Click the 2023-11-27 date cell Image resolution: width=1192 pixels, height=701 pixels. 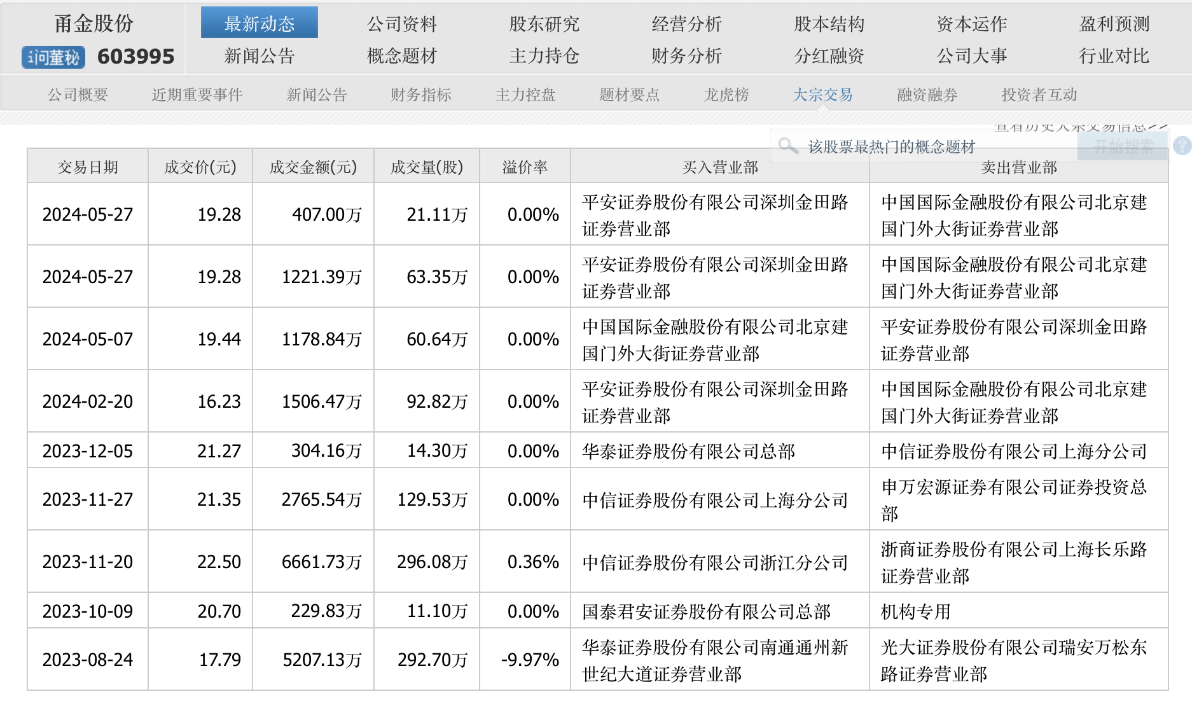click(x=88, y=499)
